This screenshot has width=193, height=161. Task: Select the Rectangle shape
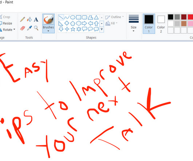point(79,17)
